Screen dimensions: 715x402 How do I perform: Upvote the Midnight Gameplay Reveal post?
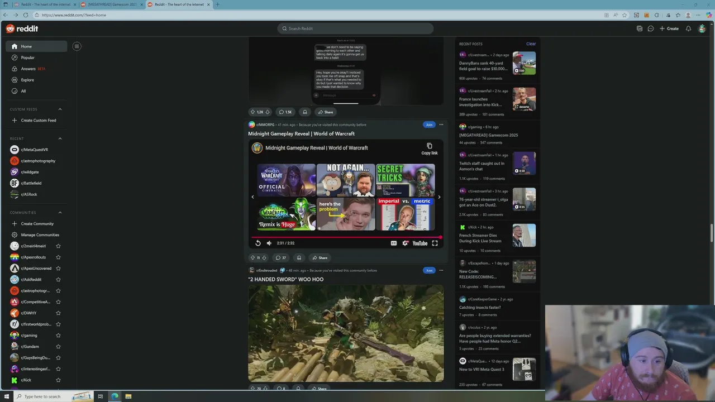tap(252, 258)
